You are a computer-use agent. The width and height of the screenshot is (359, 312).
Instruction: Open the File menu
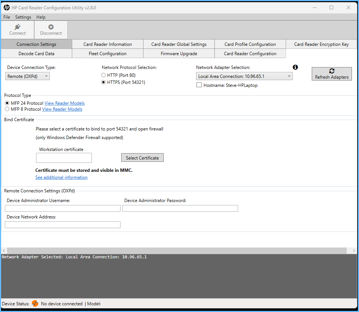(x=7, y=17)
